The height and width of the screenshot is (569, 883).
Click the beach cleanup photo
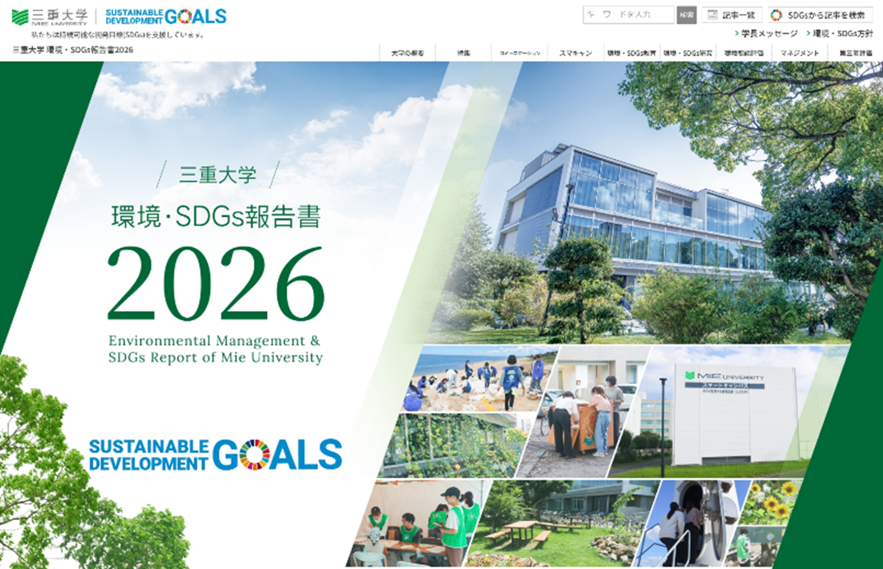pyautogui.click(x=480, y=379)
